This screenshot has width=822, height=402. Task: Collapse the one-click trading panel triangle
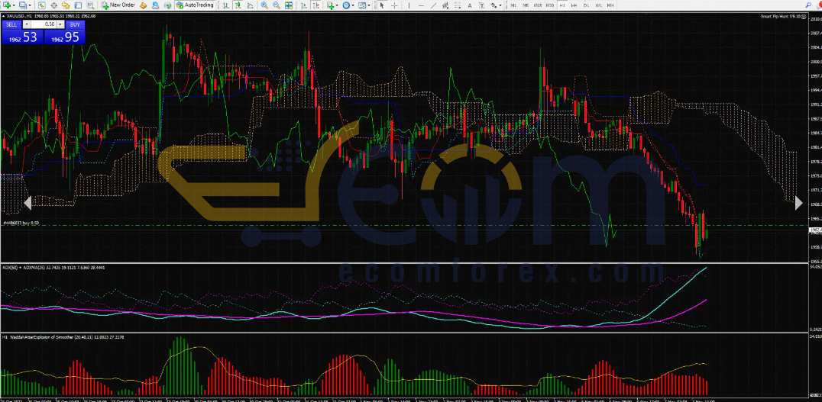point(3,16)
